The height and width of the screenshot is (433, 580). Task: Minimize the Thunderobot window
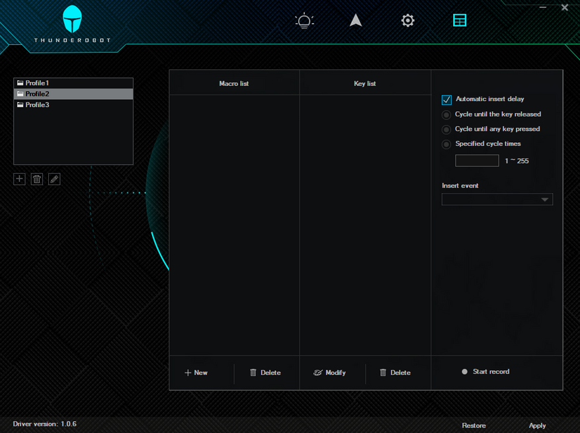[543, 7]
